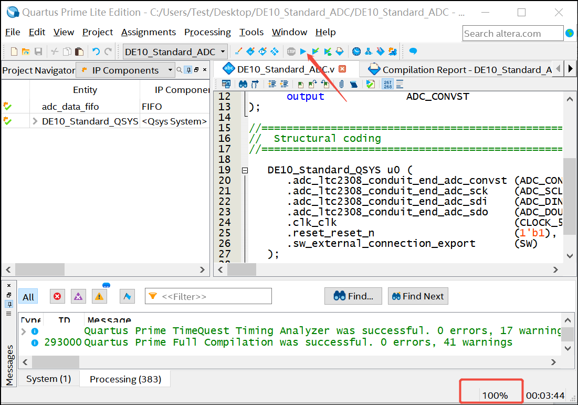Click the code editor horizontal scrollbar thumb
The width and height of the screenshot is (578, 405).
[x=241, y=269]
